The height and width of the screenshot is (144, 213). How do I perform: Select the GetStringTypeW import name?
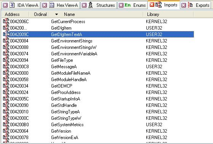tap(66, 118)
